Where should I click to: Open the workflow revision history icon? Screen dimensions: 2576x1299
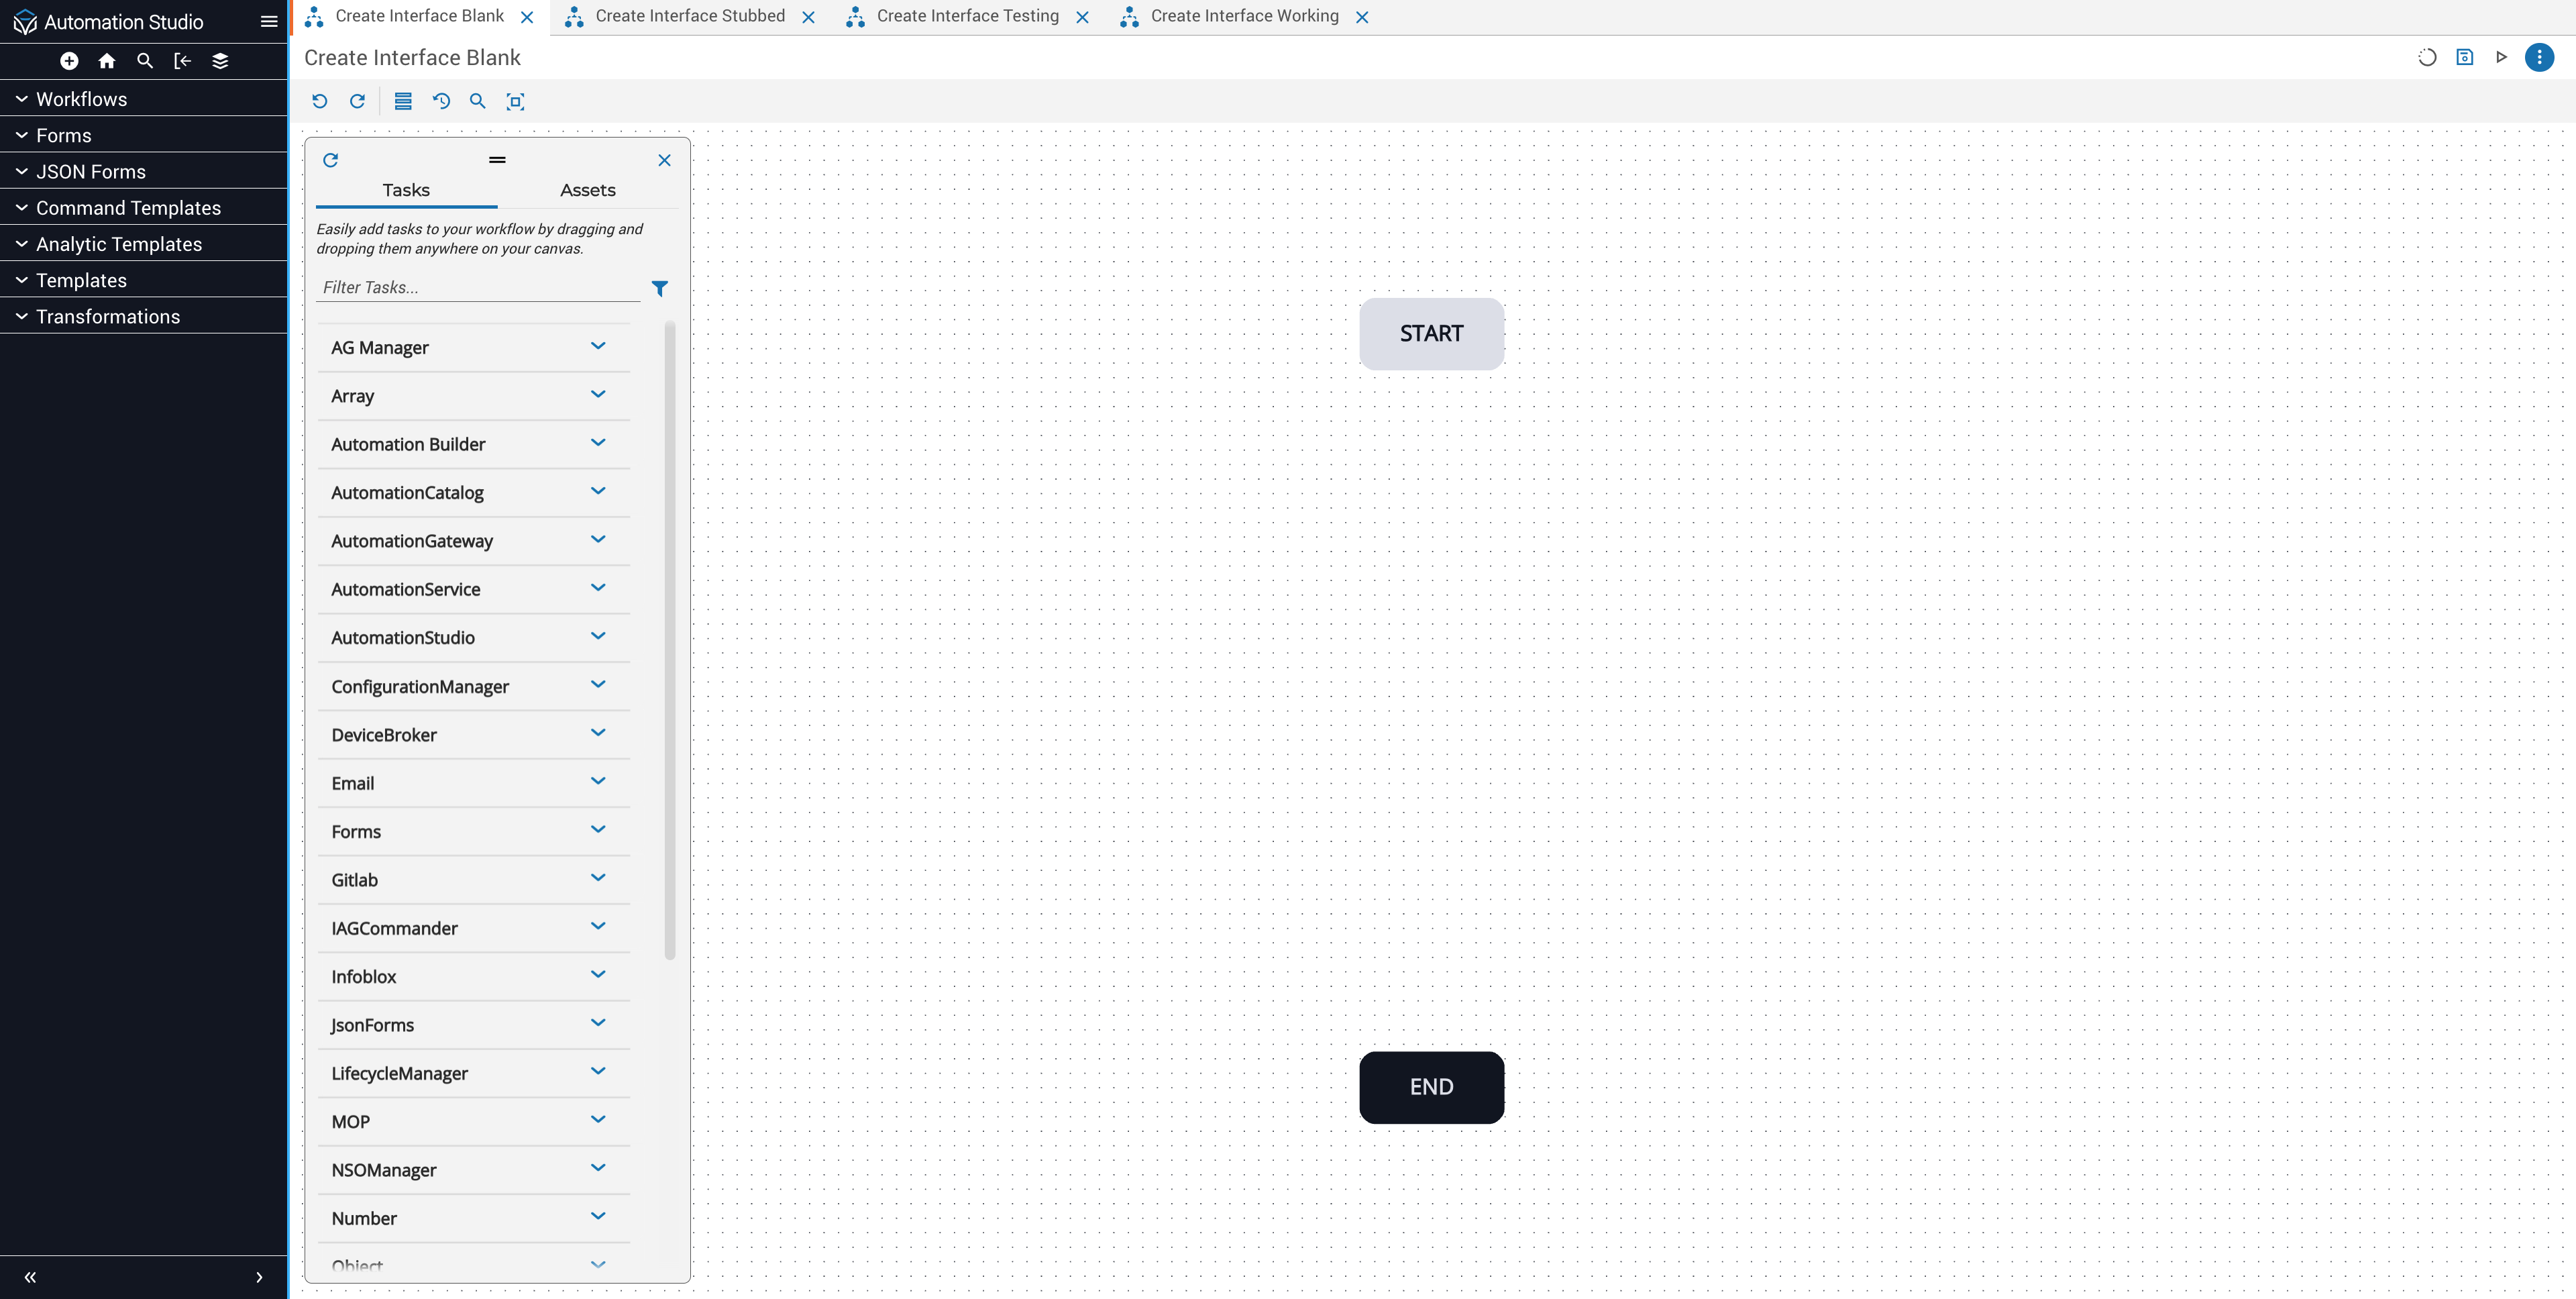pos(441,101)
